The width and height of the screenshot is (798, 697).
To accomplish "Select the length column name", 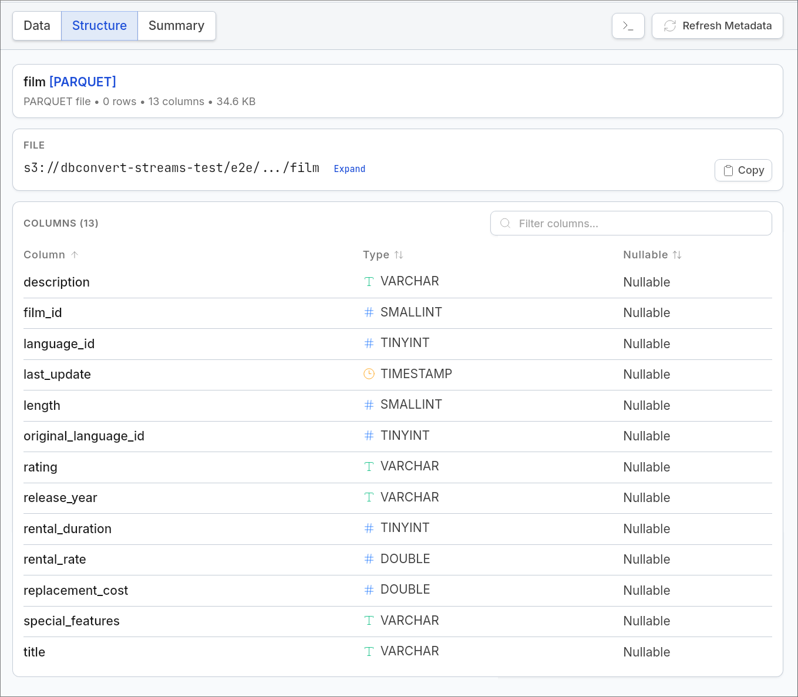I will (x=42, y=406).
